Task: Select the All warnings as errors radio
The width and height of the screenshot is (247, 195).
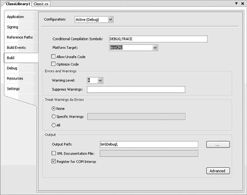Action: point(53,125)
